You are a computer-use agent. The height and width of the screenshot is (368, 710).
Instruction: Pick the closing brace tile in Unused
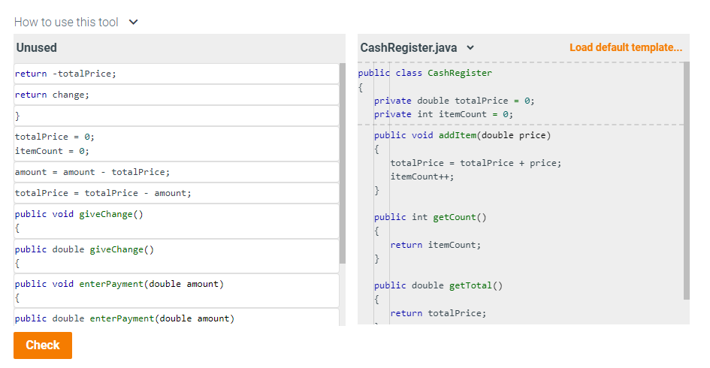(x=177, y=116)
